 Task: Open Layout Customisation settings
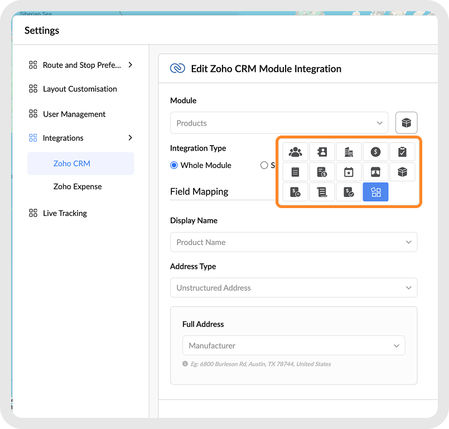(81, 89)
